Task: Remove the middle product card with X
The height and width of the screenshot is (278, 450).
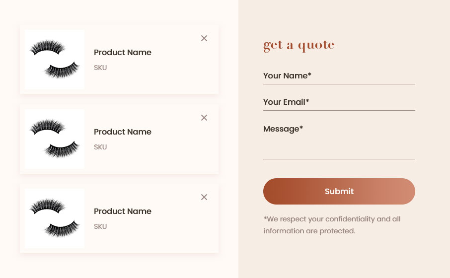Action: coord(204,118)
